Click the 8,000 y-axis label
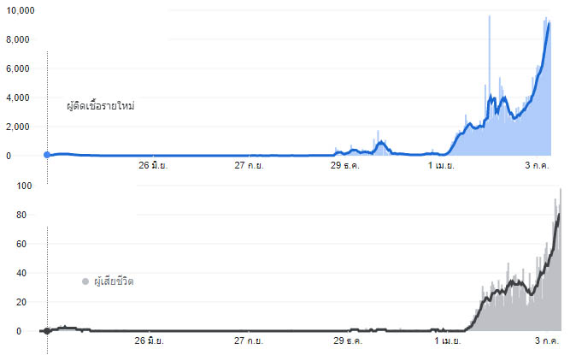 pos(20,39)
